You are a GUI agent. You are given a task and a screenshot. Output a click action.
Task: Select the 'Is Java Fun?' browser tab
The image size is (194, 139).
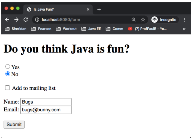point(58,9)
